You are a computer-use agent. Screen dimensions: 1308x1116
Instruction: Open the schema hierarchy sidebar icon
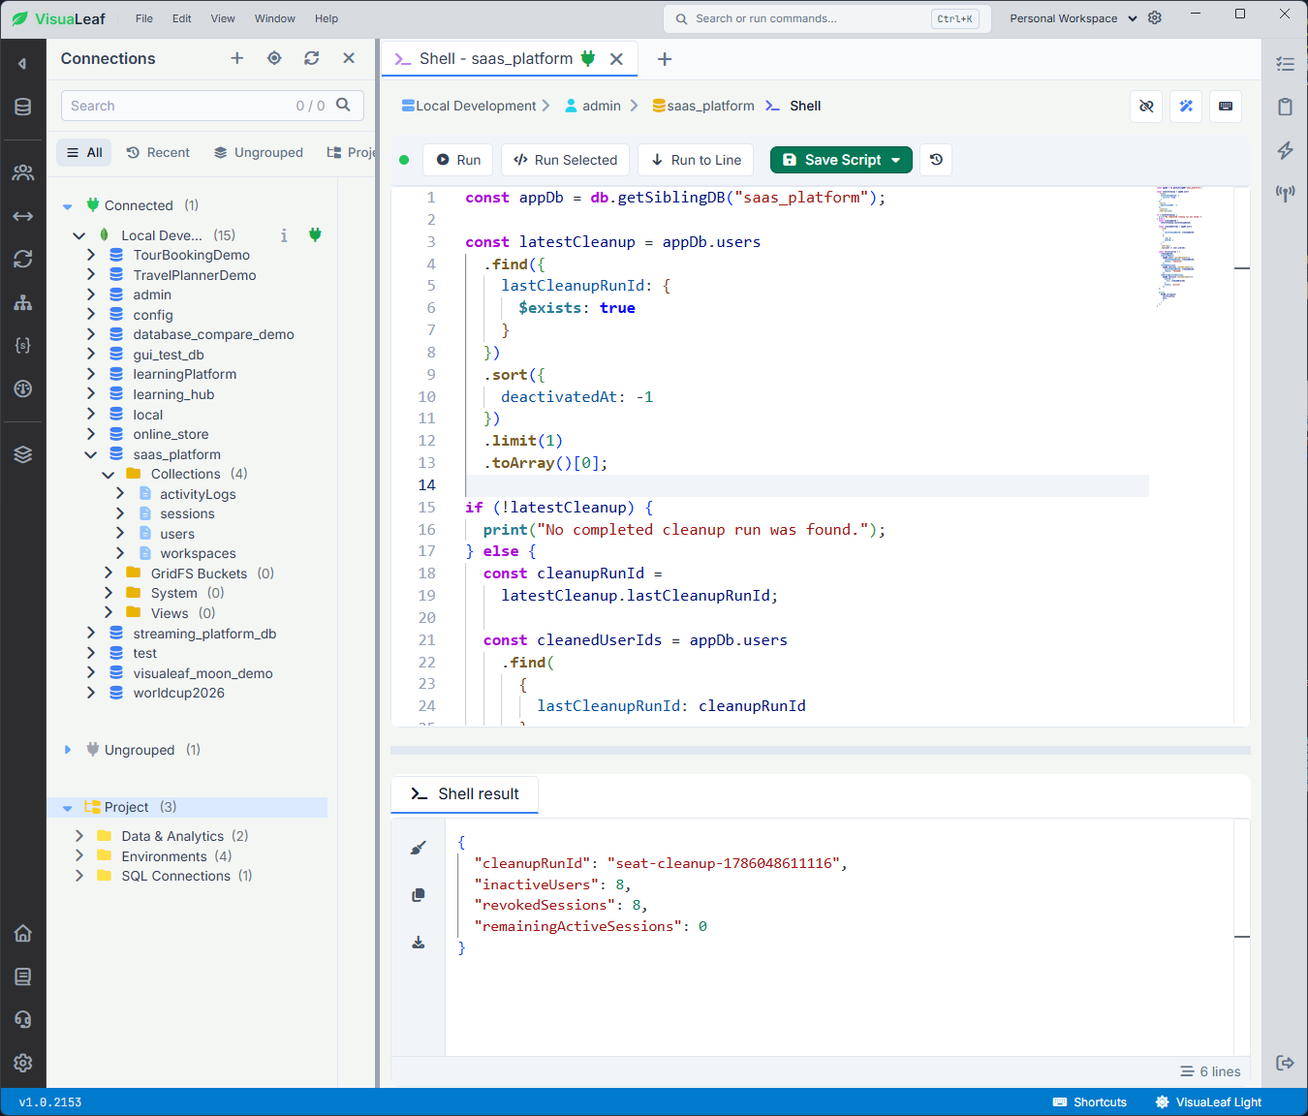tap(22, 302)
